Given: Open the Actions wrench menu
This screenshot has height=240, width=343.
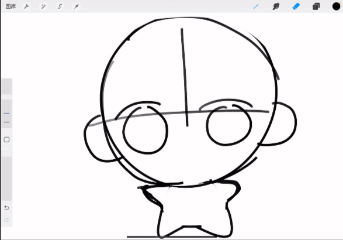Looking at the screenshot, I should [x=27, y=6].
